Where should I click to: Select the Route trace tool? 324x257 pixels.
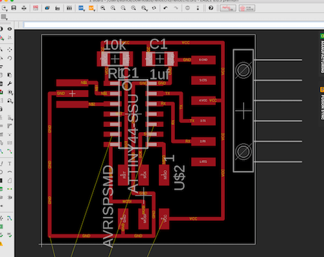tap(1, 151)
